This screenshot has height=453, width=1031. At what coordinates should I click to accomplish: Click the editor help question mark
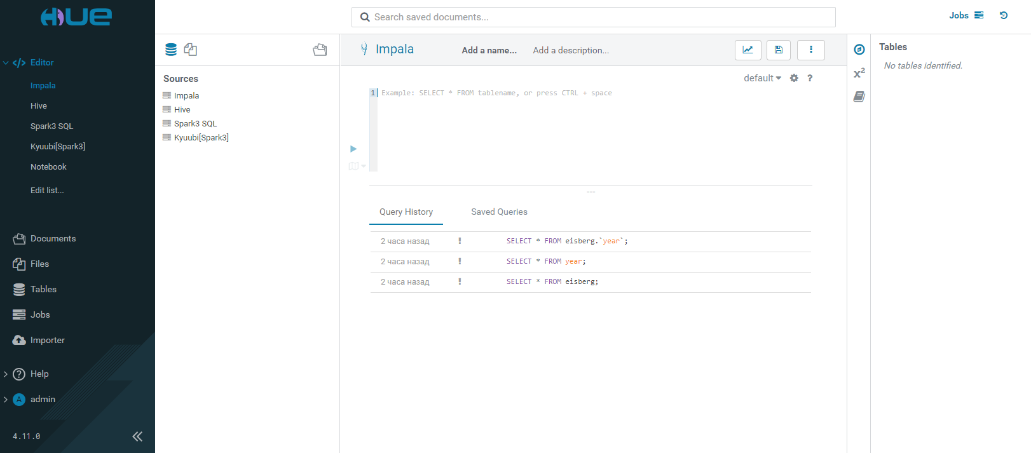tap(810, 78)
